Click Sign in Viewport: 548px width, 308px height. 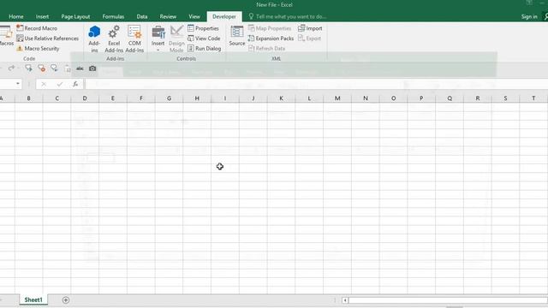coord(529,16)
